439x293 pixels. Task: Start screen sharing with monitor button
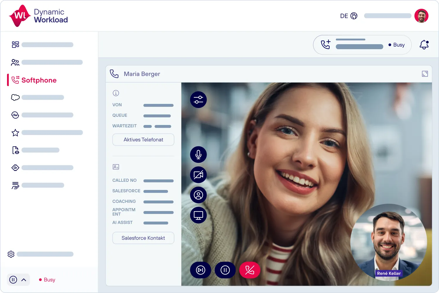(x=198, y=215)
